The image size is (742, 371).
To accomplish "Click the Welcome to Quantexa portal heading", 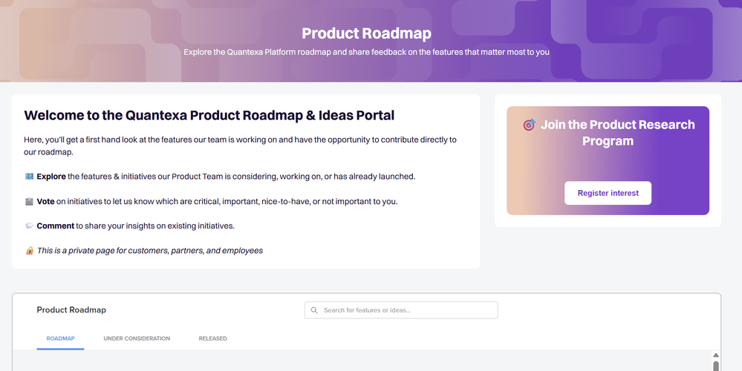I will click(209, 115).
